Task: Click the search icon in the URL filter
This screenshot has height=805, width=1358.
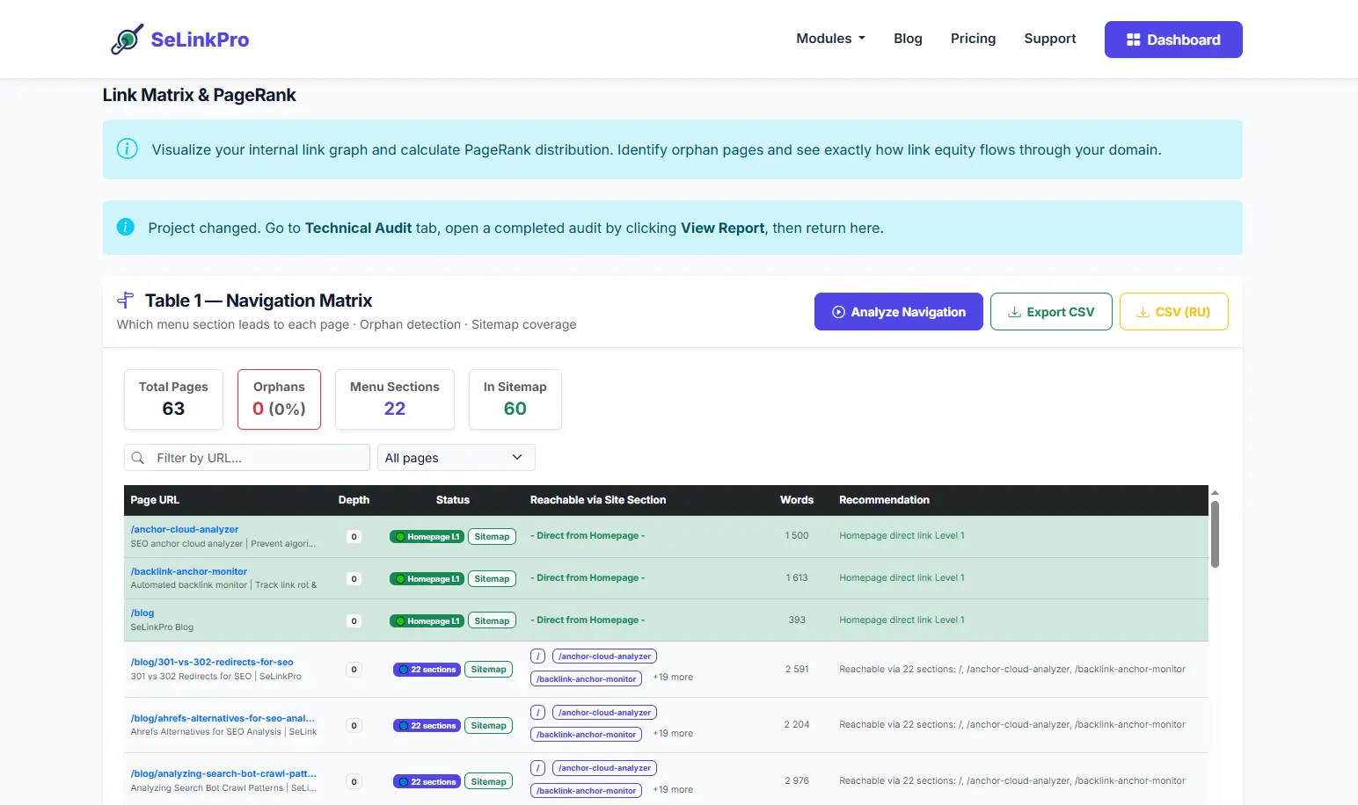Action: click(x=138, y=458)
